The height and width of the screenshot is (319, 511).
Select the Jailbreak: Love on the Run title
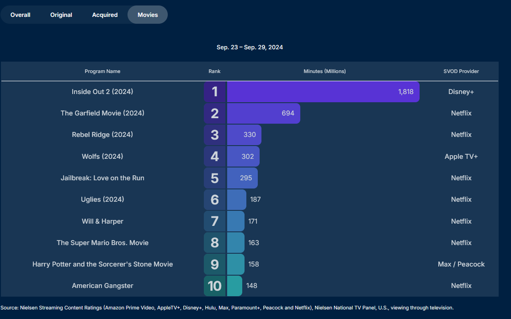pyautogui.click(x=102, y=178)
